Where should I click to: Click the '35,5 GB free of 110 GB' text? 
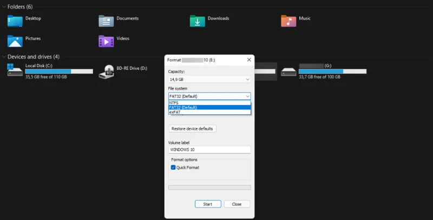pos(46,77)
